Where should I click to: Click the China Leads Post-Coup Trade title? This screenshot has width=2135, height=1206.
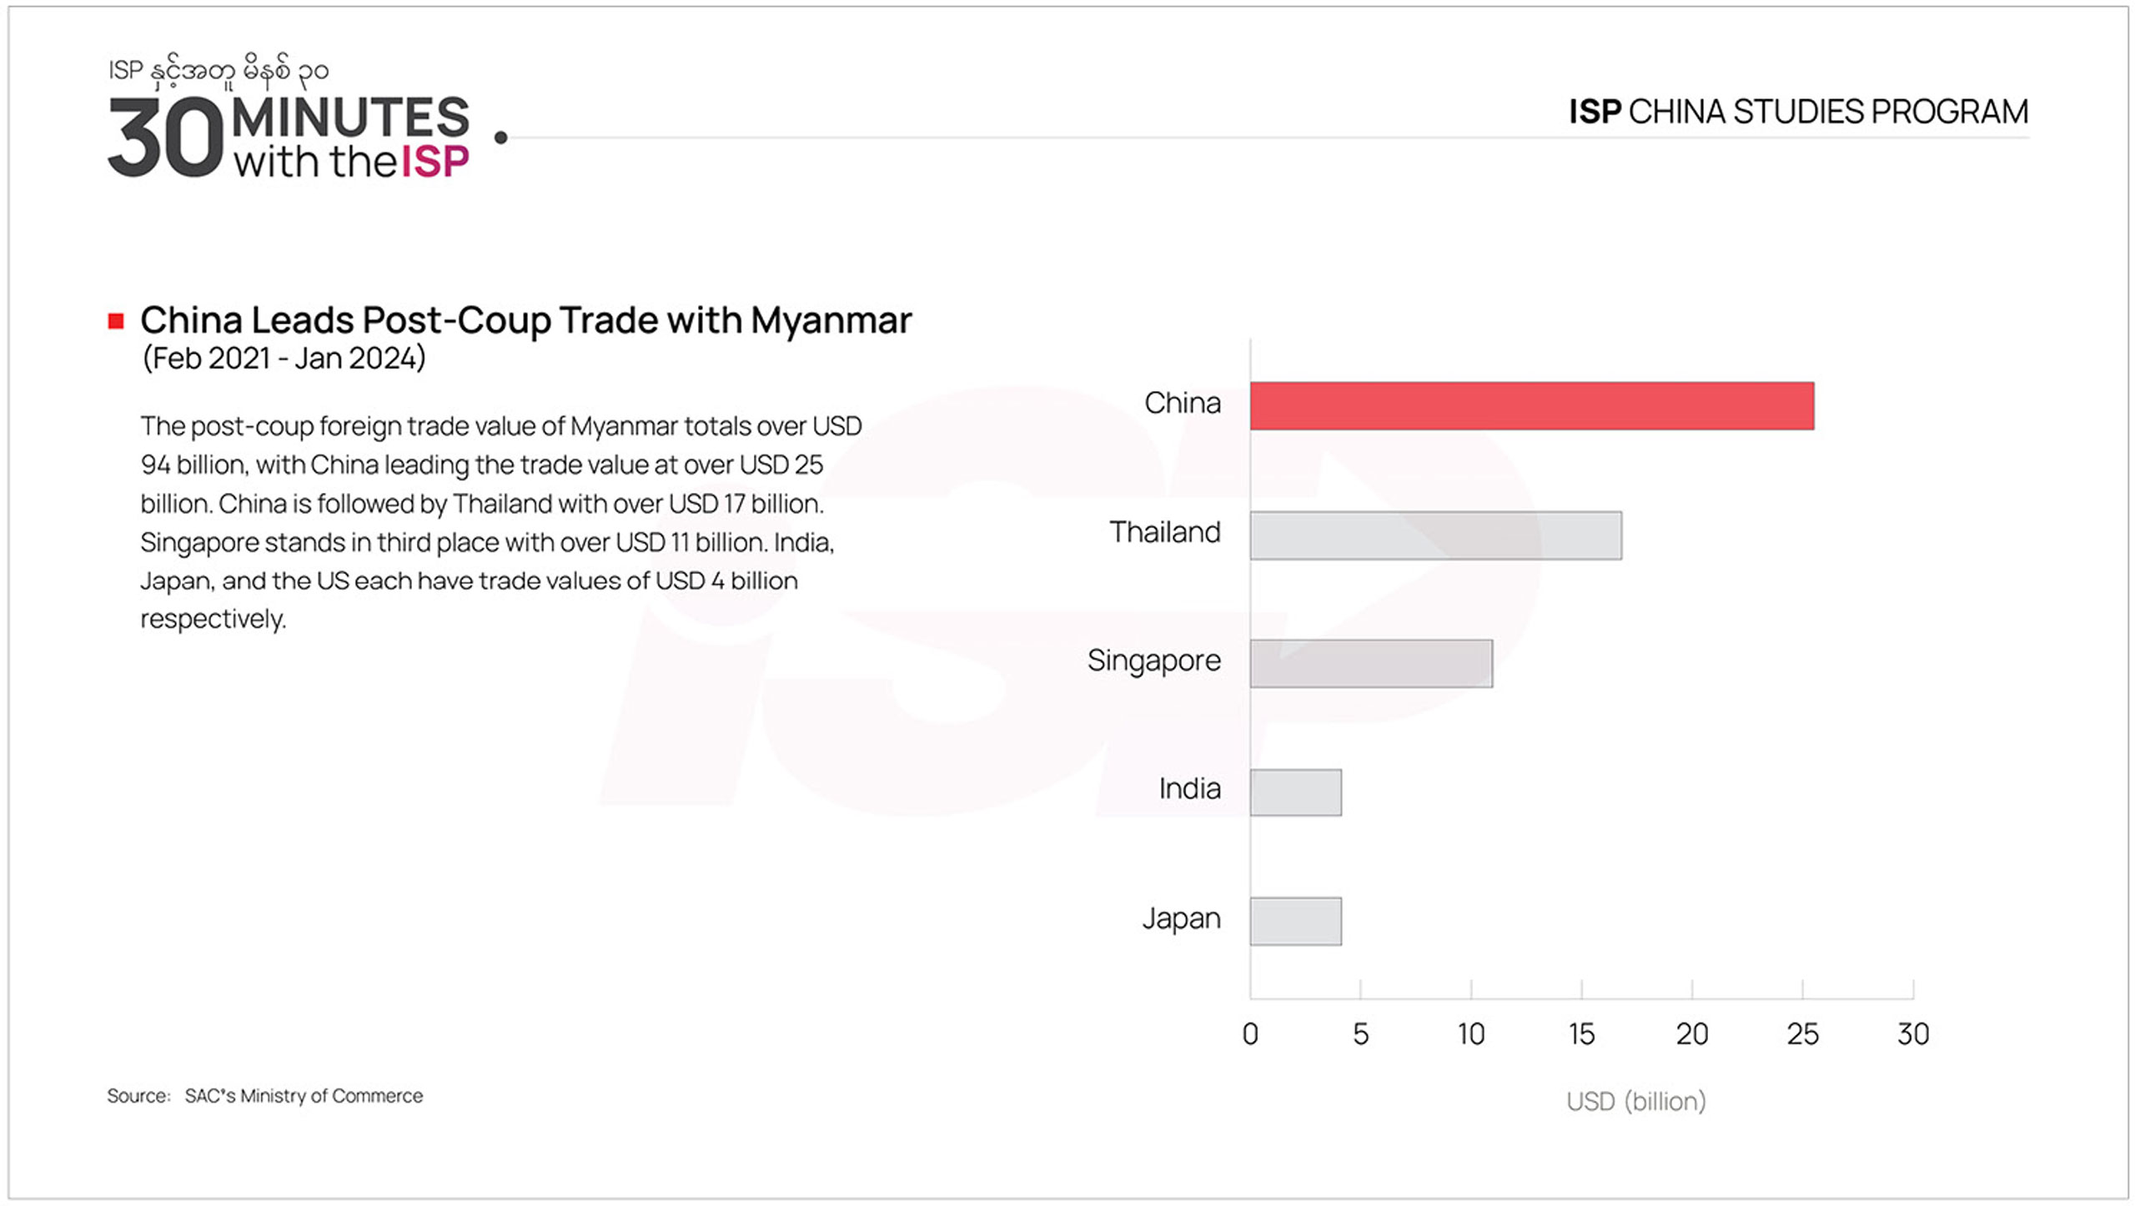[x=525, y=320]
